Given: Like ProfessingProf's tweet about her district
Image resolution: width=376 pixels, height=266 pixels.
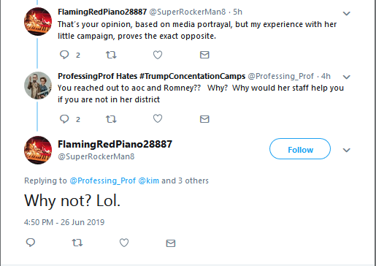Looking at the screenshot, I should pyautogui.click(x=158, y=118).
